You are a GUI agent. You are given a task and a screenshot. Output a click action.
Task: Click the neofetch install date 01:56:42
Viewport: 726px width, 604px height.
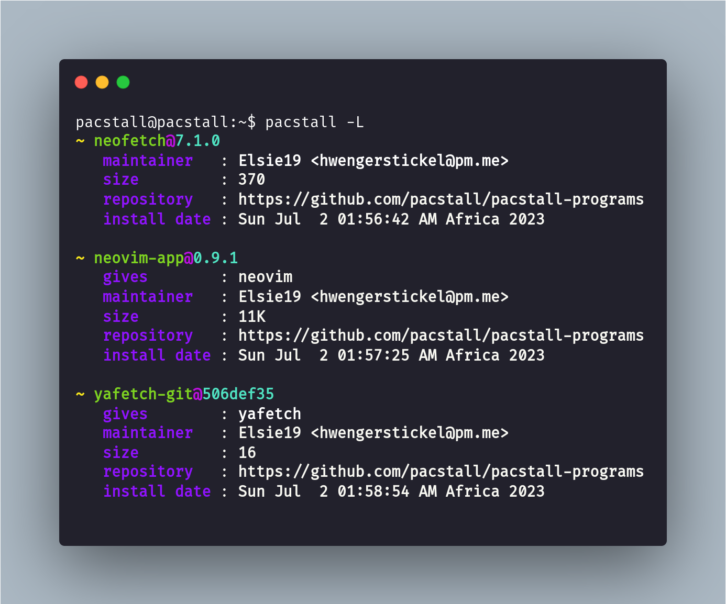(x=373, y=219)
